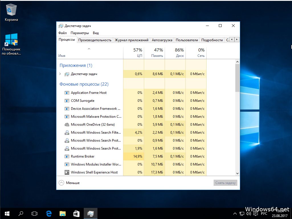The image size is (292, 219).
Task: Open the date 23.08.2017 in the tray
Action: (x=279, y=216)
